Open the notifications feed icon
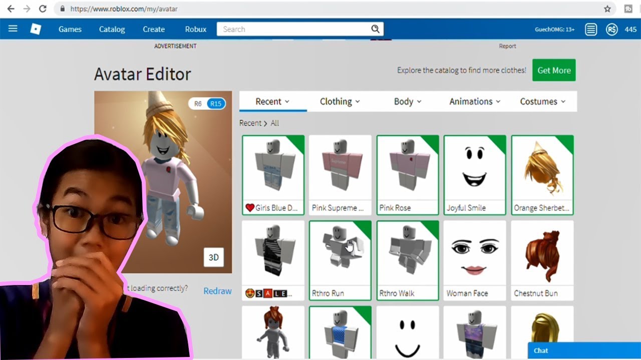 tap(591, 29)
